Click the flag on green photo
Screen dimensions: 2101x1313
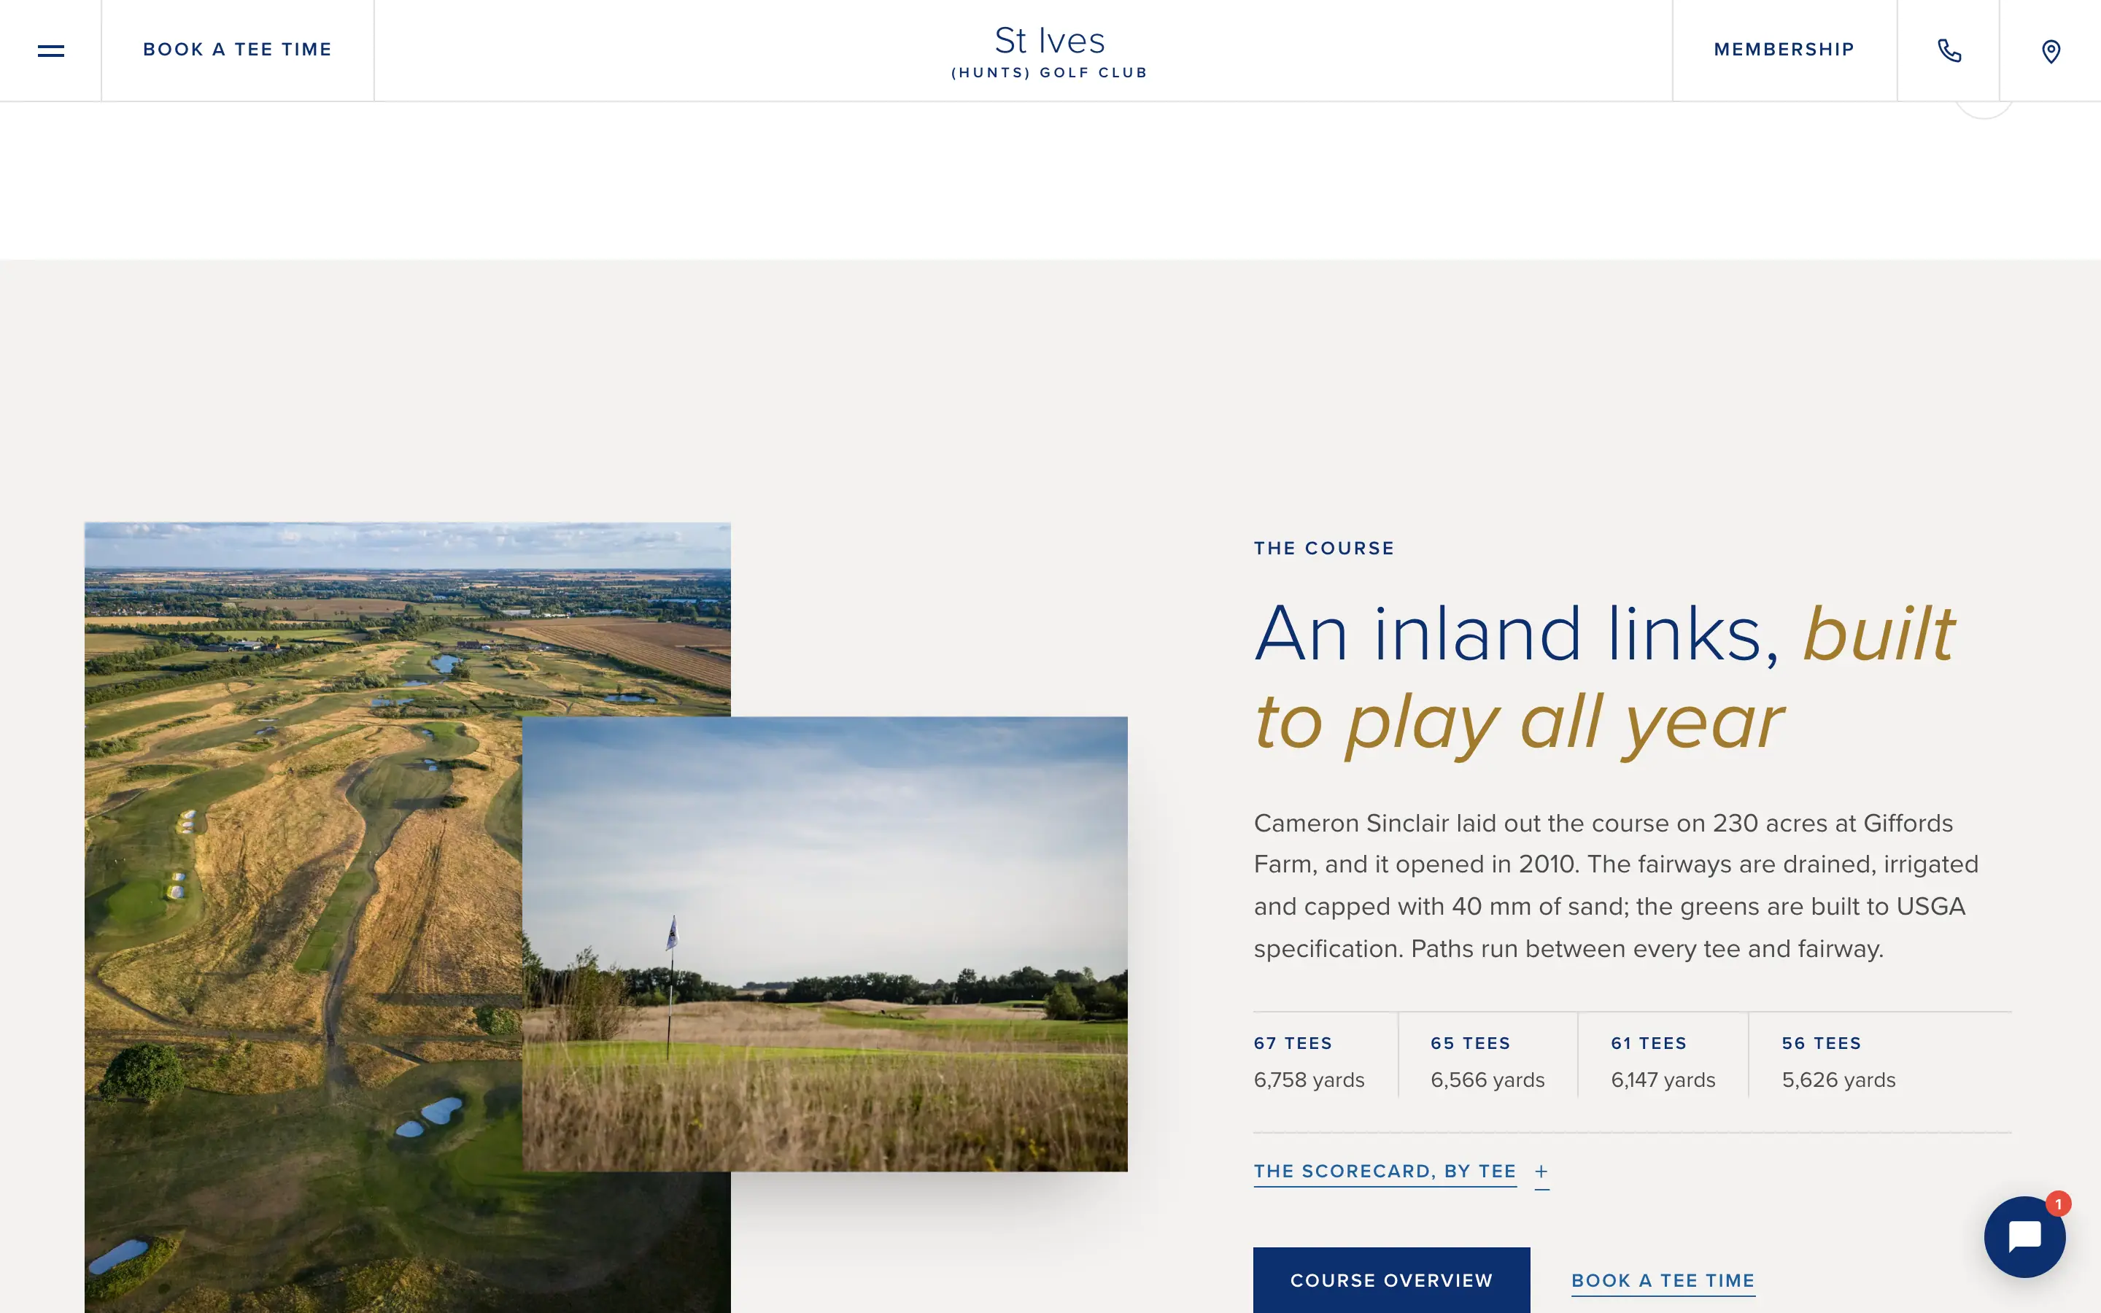coord(825,944)
